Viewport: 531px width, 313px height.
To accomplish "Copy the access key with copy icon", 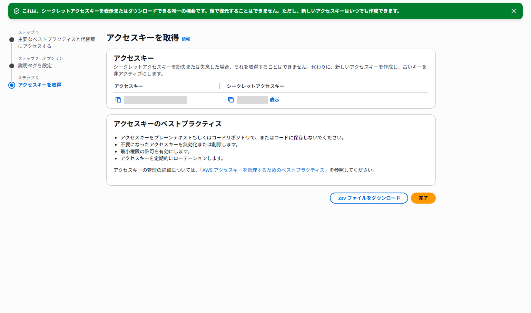I will [x=118, y=100].
